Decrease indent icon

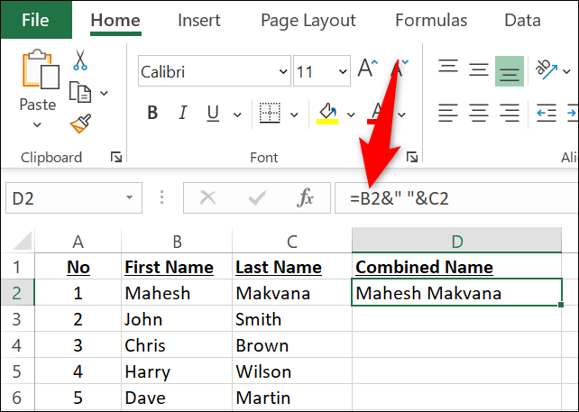tap(547, 113)
